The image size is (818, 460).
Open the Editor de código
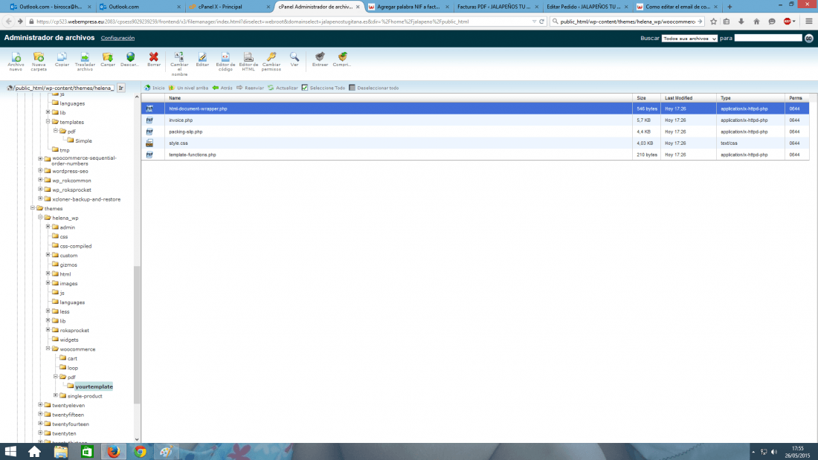pos(225,61)
